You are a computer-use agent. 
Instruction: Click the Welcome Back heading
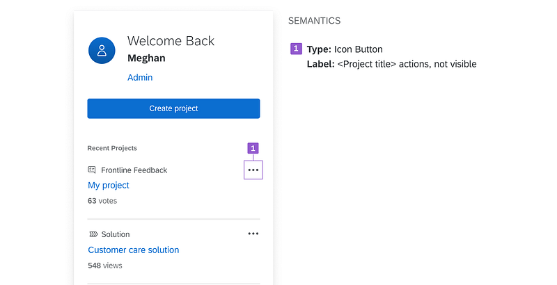tap(171, 40)
